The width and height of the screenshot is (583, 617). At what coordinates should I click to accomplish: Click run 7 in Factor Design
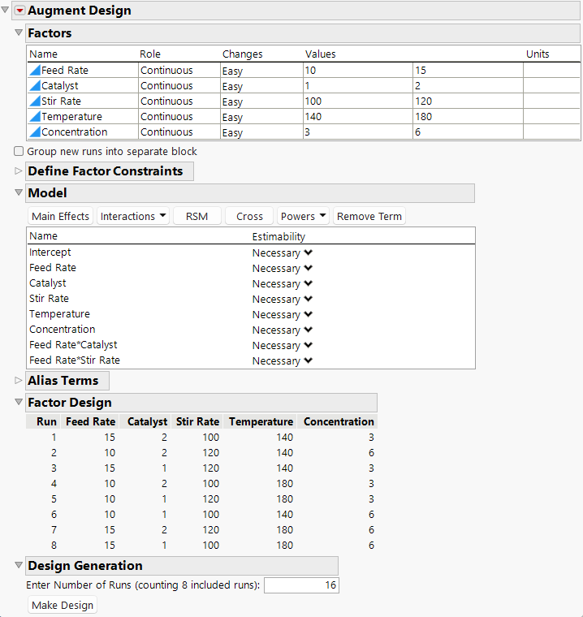(x=54, y=529)
